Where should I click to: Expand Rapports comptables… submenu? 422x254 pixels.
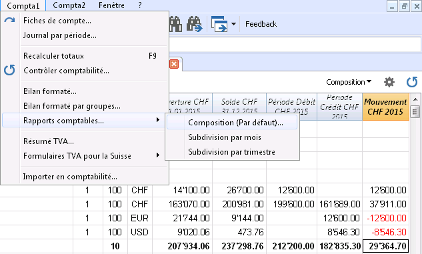(83, 120)
